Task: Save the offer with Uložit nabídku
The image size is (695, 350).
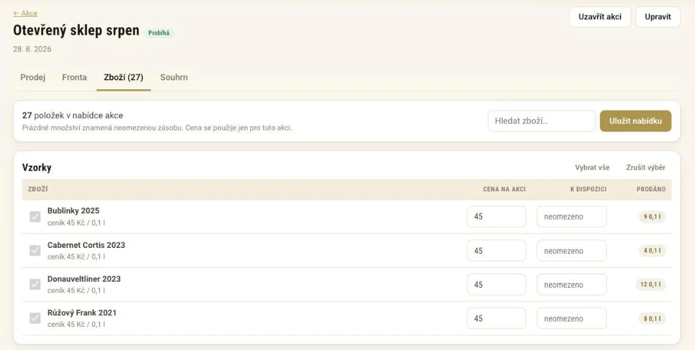Action: [636, 121]
